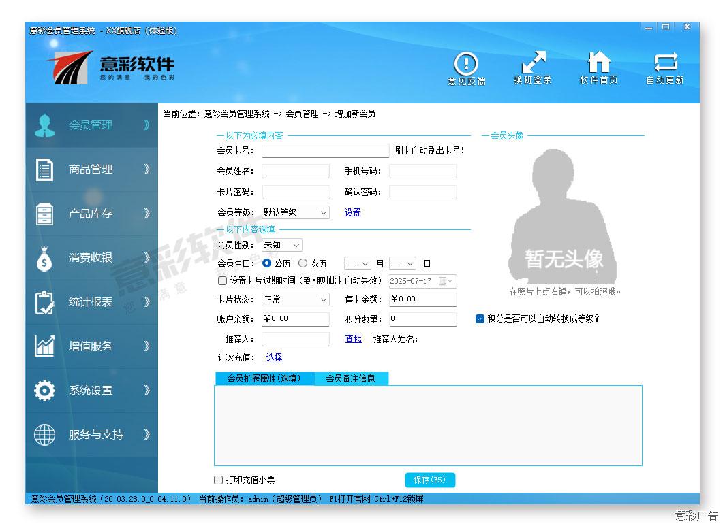Screen dimensions: 725x526
Task: Toggle 积分是否可以自动转换成等级 checkbox
Action: point(480,318)
